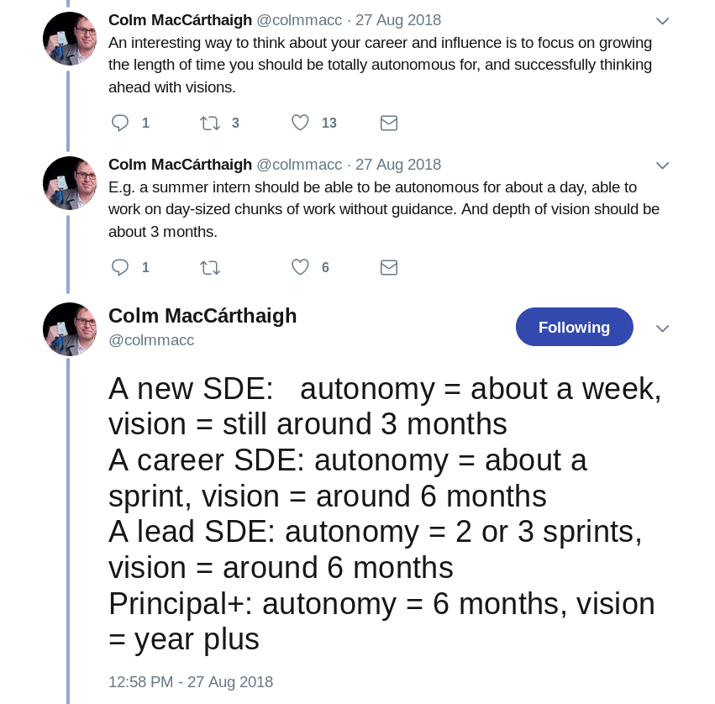715x704 pixels.
Task: Open chevron menu next to Following button
Action: pos(662,328)
